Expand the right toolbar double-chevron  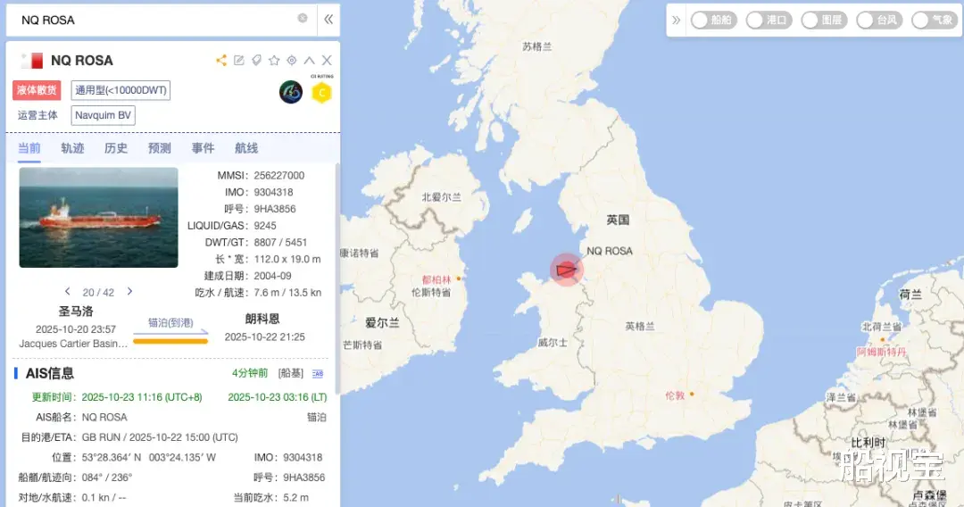click(677, 20)
